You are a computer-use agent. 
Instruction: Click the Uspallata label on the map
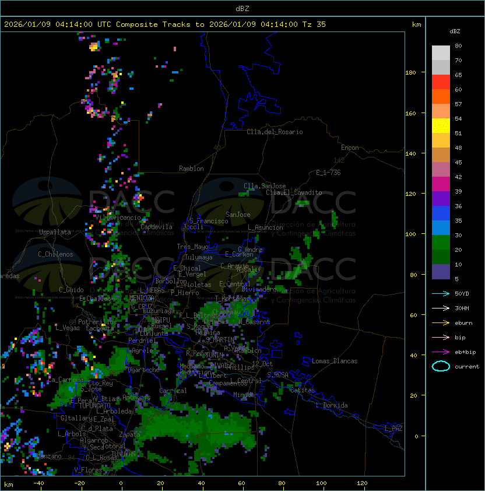coord(55,232)
